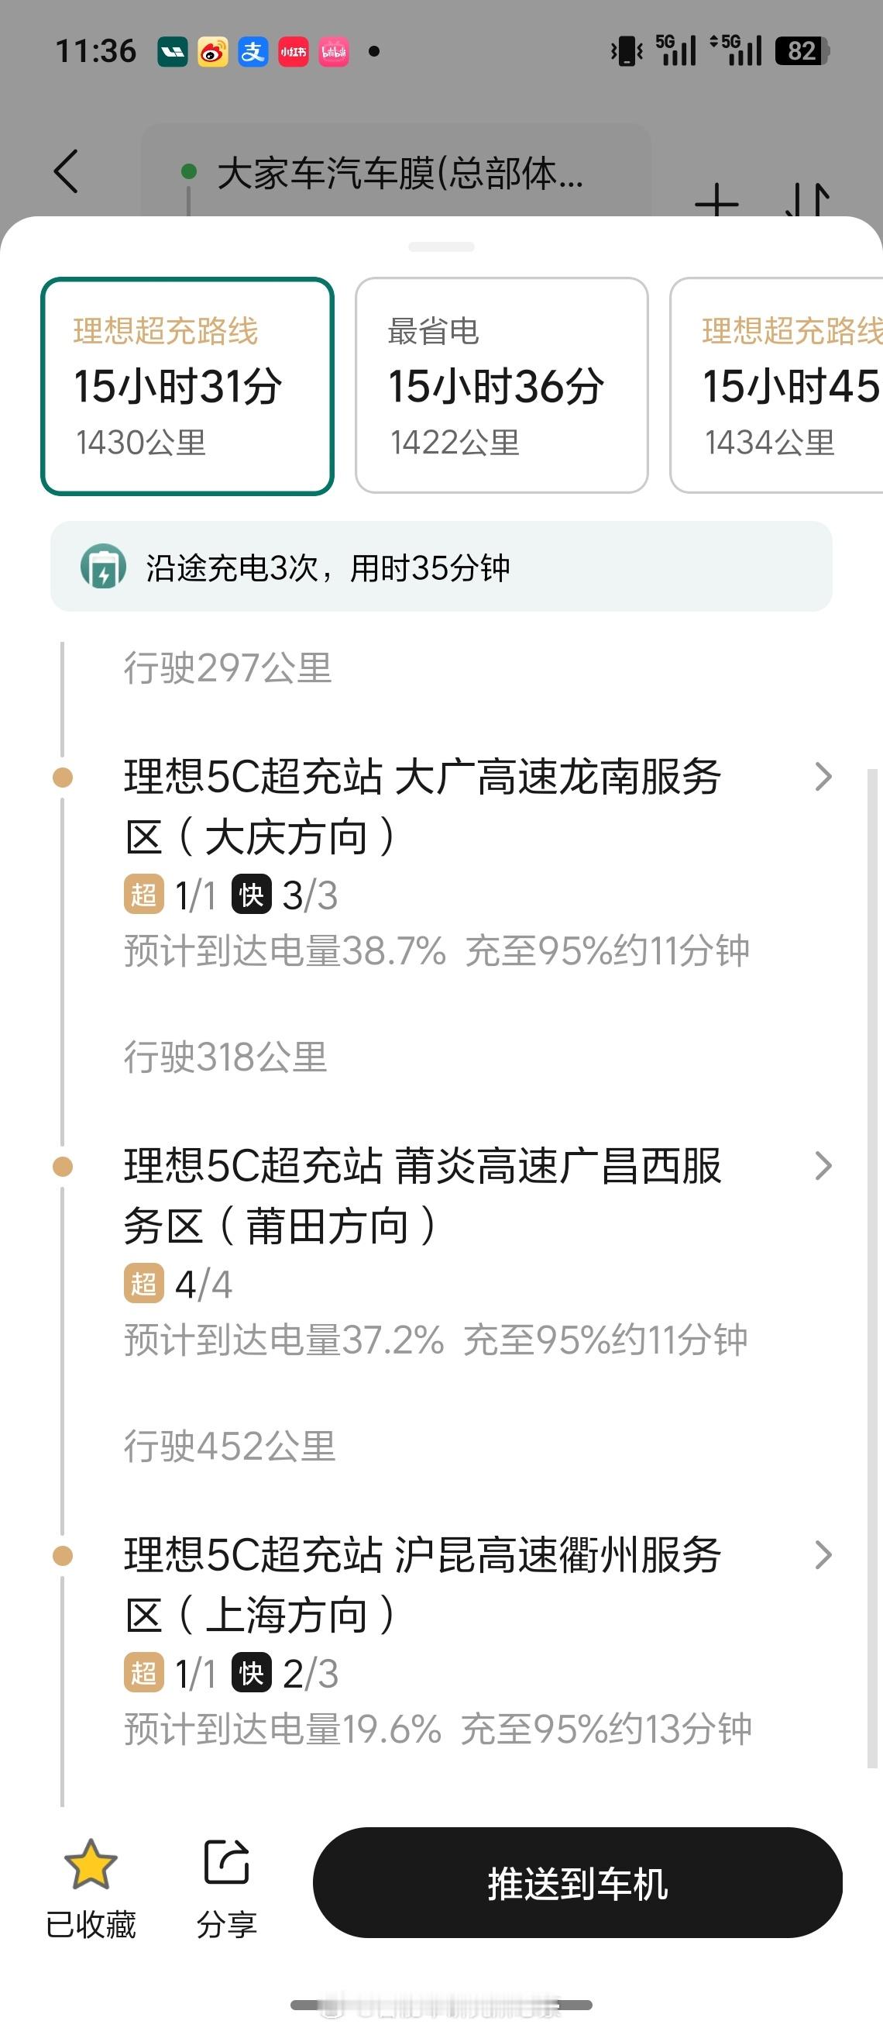Tap the gold star favorited icon
The width and height of the screenshot is (883, 2028).
click(x=91, y=1864)
